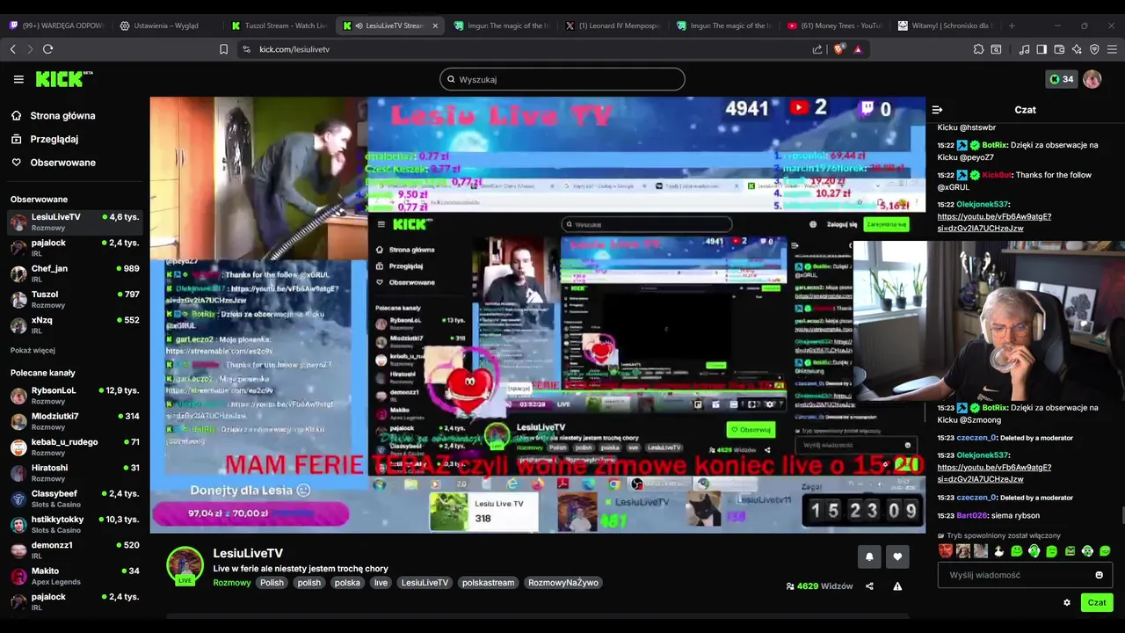The height and width of the screenshot is (633, 1125).
Task: Open recommended channel kebab_u_rudego
Action: [x=75, y=447]
